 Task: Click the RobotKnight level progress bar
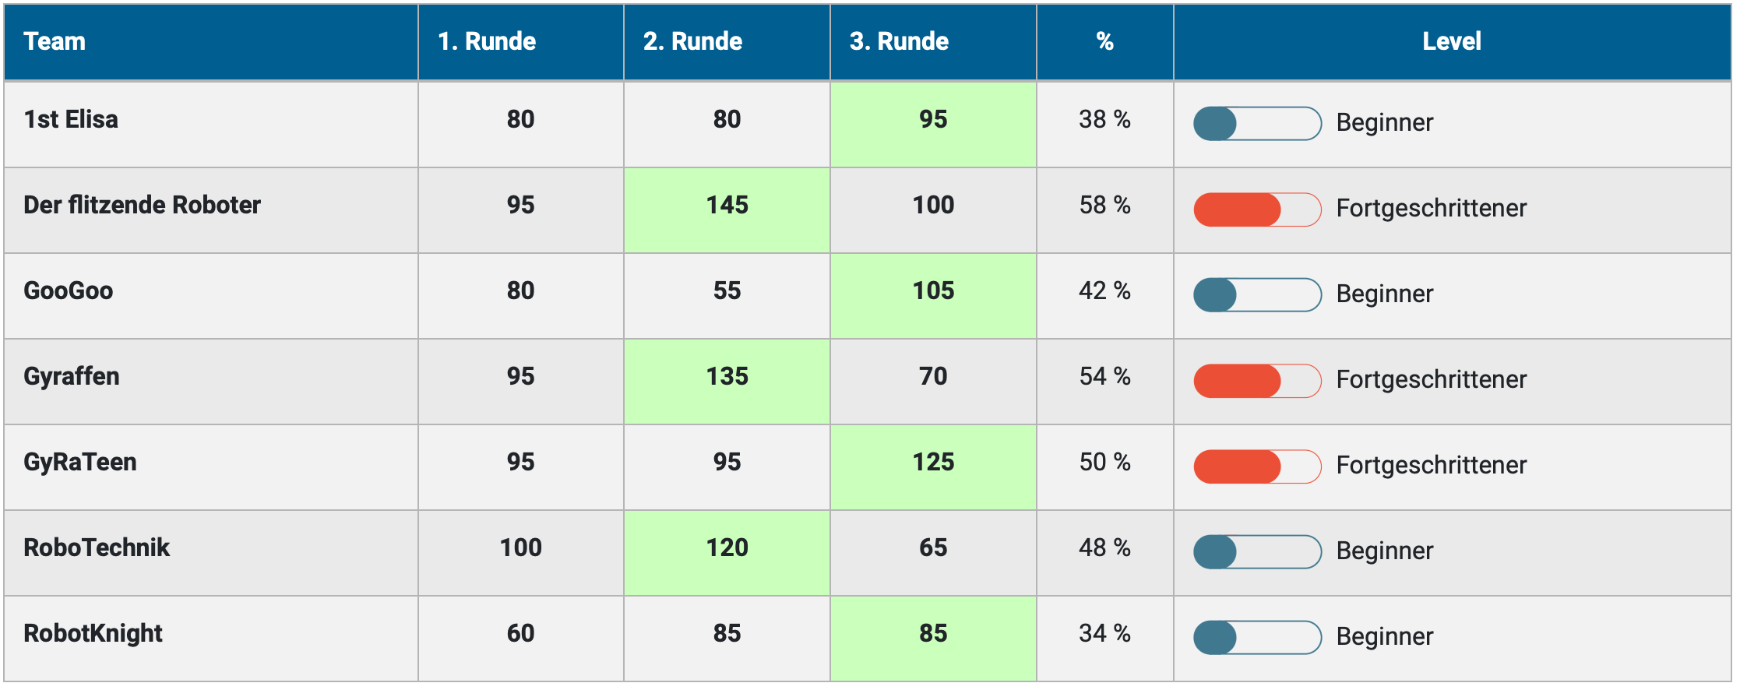pyautogui.click(x=1257, y=638)
